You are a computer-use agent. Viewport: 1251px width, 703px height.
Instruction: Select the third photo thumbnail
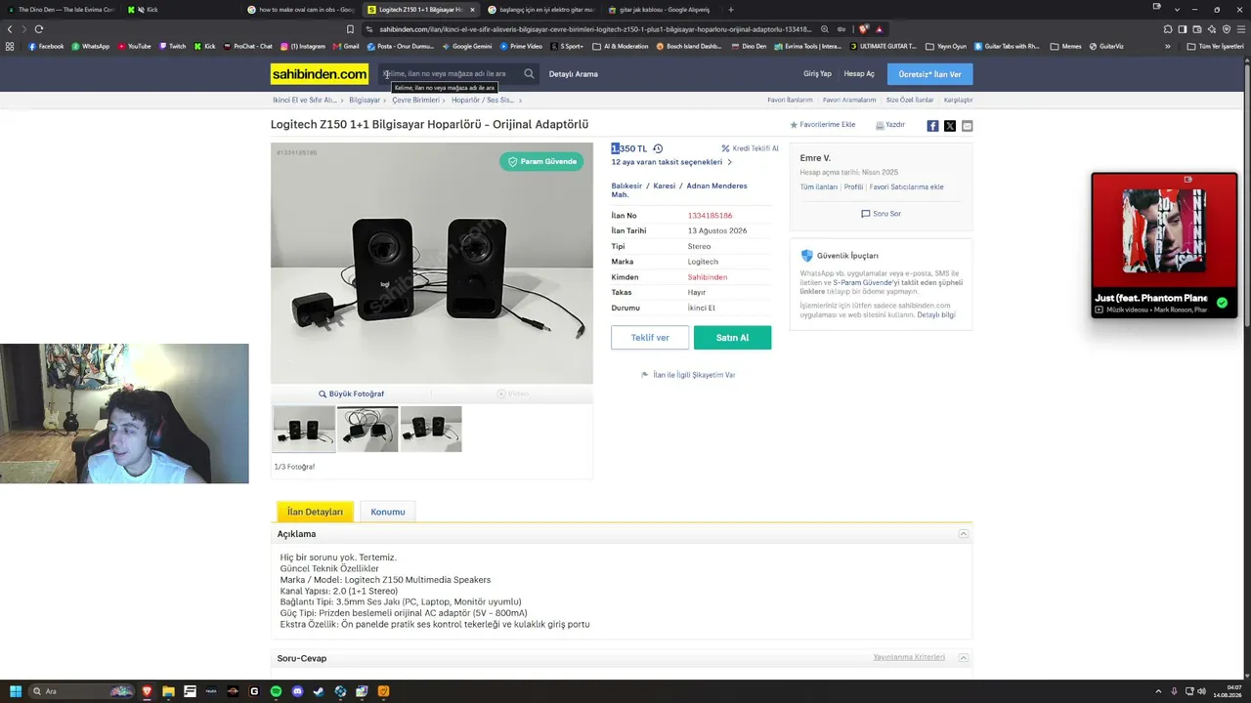click(431, 429)
